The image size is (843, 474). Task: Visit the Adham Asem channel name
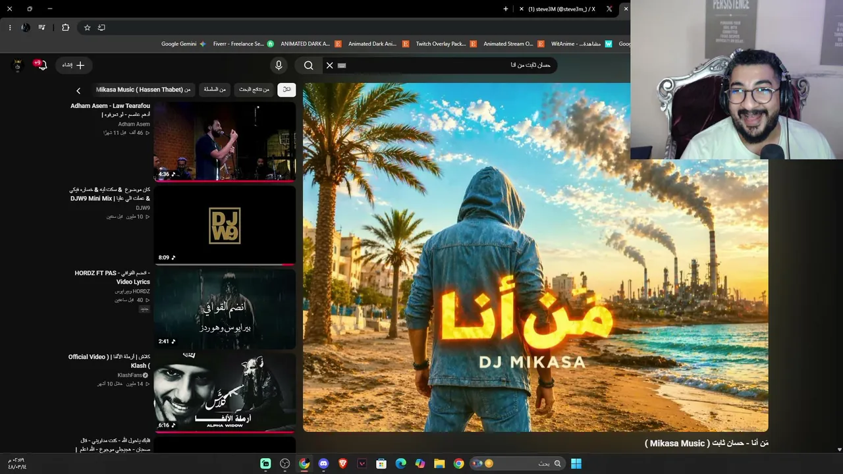click(134, 124)
